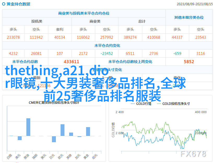Click the date range 2023/08/09-2023/08/15
The image size is (214, 163).
195,4
